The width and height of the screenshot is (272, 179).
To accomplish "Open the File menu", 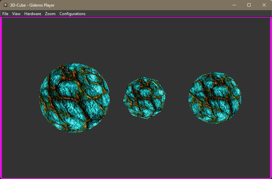I will (5, 14).
